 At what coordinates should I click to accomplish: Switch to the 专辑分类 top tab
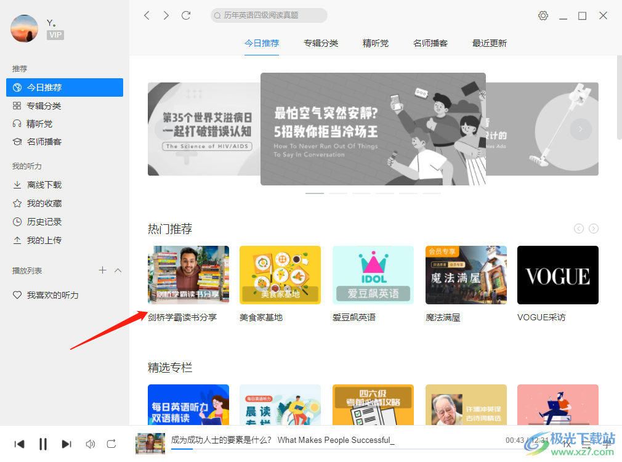tap(321, 43)
